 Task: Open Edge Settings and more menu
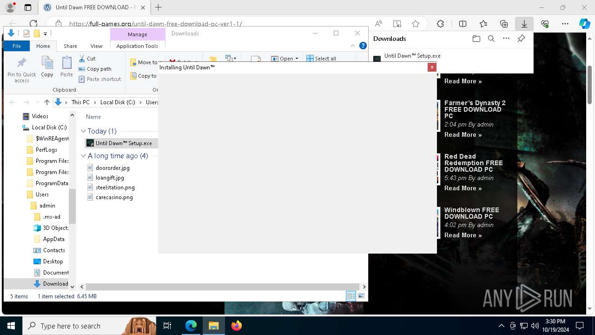point(565,24)
